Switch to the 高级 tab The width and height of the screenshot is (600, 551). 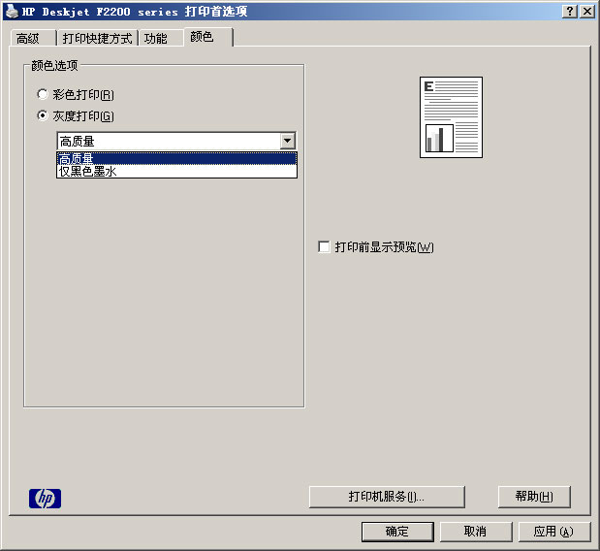coord(32,38)
